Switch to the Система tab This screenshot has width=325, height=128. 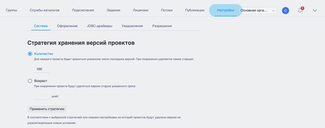41,26
